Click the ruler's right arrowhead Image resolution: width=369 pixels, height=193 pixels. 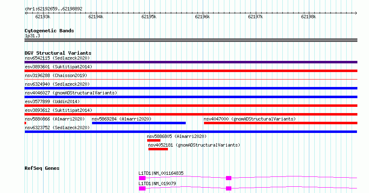click(x=356, y=13)
